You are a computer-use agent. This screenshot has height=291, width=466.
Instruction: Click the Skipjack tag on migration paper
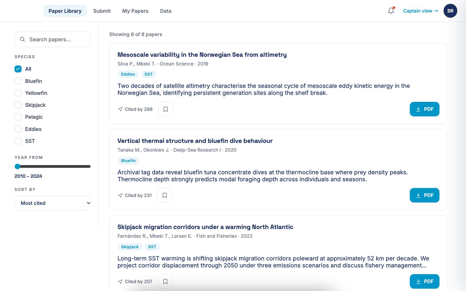130,247
